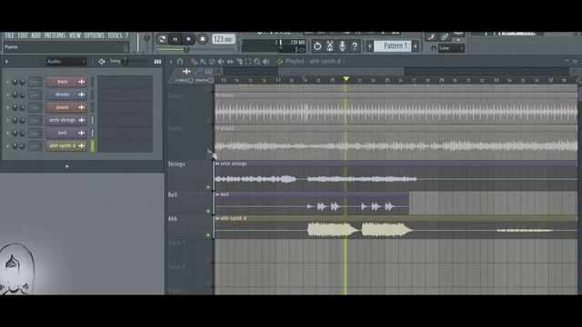
Task: Toggle mute dot on Ahh playlist track
Action: [208, 235]
